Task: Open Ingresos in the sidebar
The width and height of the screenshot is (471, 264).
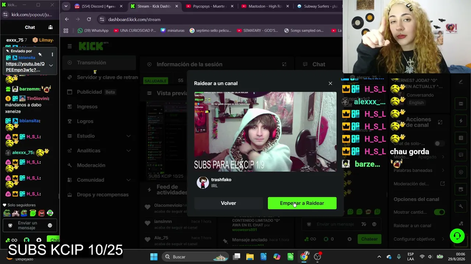Action: click(99, 107)
